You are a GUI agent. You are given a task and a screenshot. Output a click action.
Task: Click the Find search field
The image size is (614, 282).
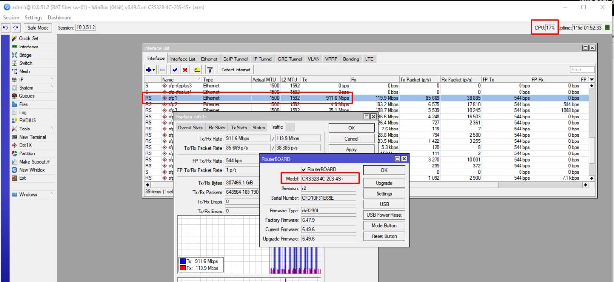point(582,70)
